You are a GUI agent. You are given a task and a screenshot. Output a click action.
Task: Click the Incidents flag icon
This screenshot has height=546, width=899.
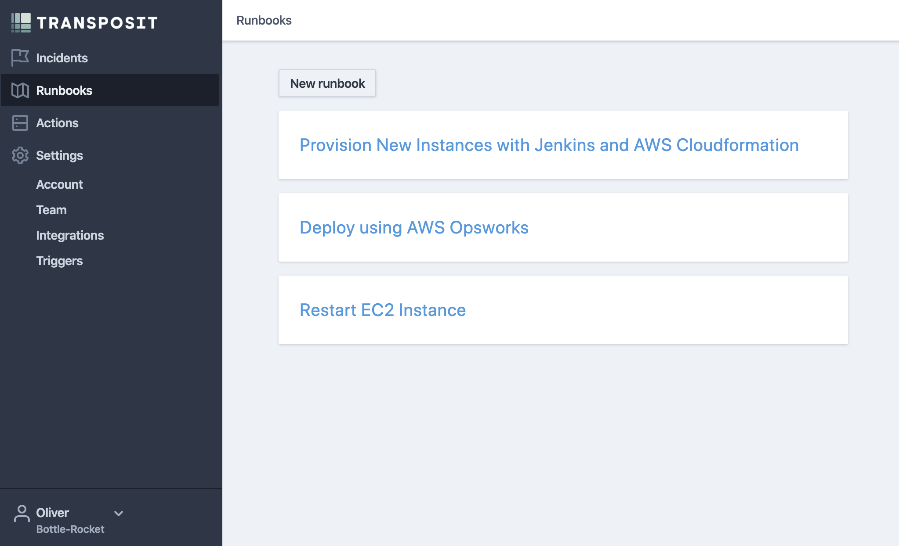(20, 57)
